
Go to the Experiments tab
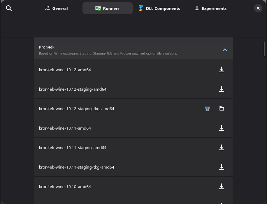click(210, 8)
